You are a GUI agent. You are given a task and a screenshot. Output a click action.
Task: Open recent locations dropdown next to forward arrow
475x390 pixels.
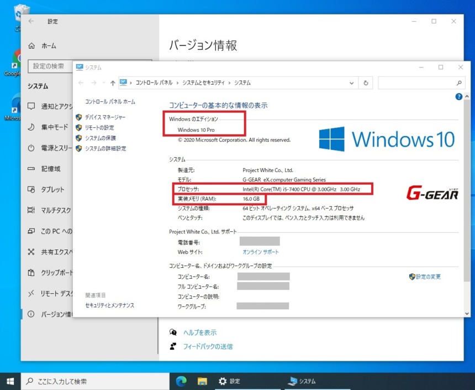point(104,83)
